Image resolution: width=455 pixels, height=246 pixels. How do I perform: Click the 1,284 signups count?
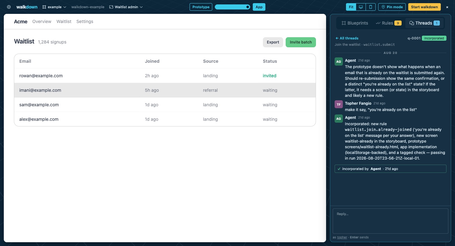[x=52, y=42]
